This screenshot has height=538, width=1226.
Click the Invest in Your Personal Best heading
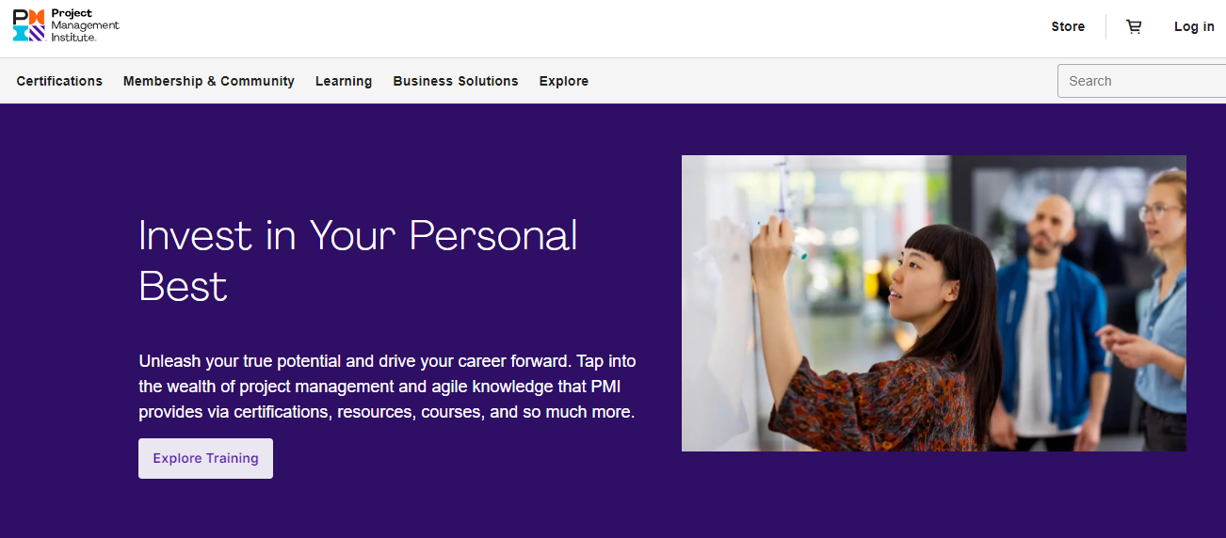(x=358, y=261)
